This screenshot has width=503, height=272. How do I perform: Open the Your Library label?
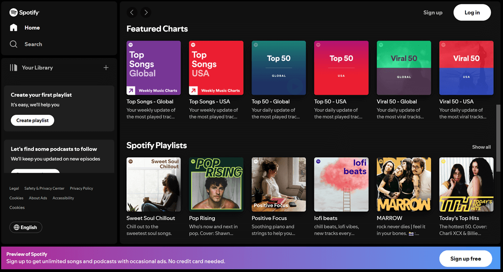(37, 68)
